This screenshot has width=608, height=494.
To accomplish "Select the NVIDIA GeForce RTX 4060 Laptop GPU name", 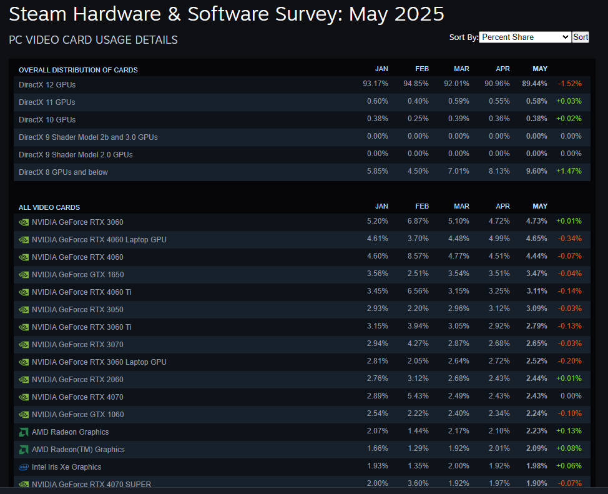I will (99, 240).
